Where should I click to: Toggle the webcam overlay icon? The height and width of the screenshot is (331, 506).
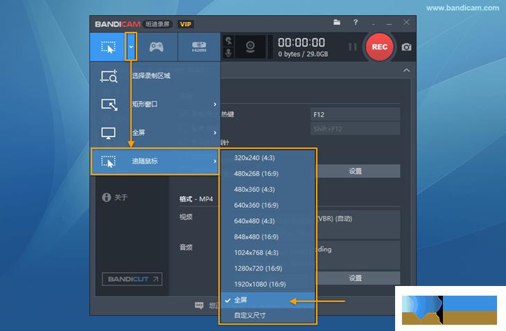pos(250,46)
